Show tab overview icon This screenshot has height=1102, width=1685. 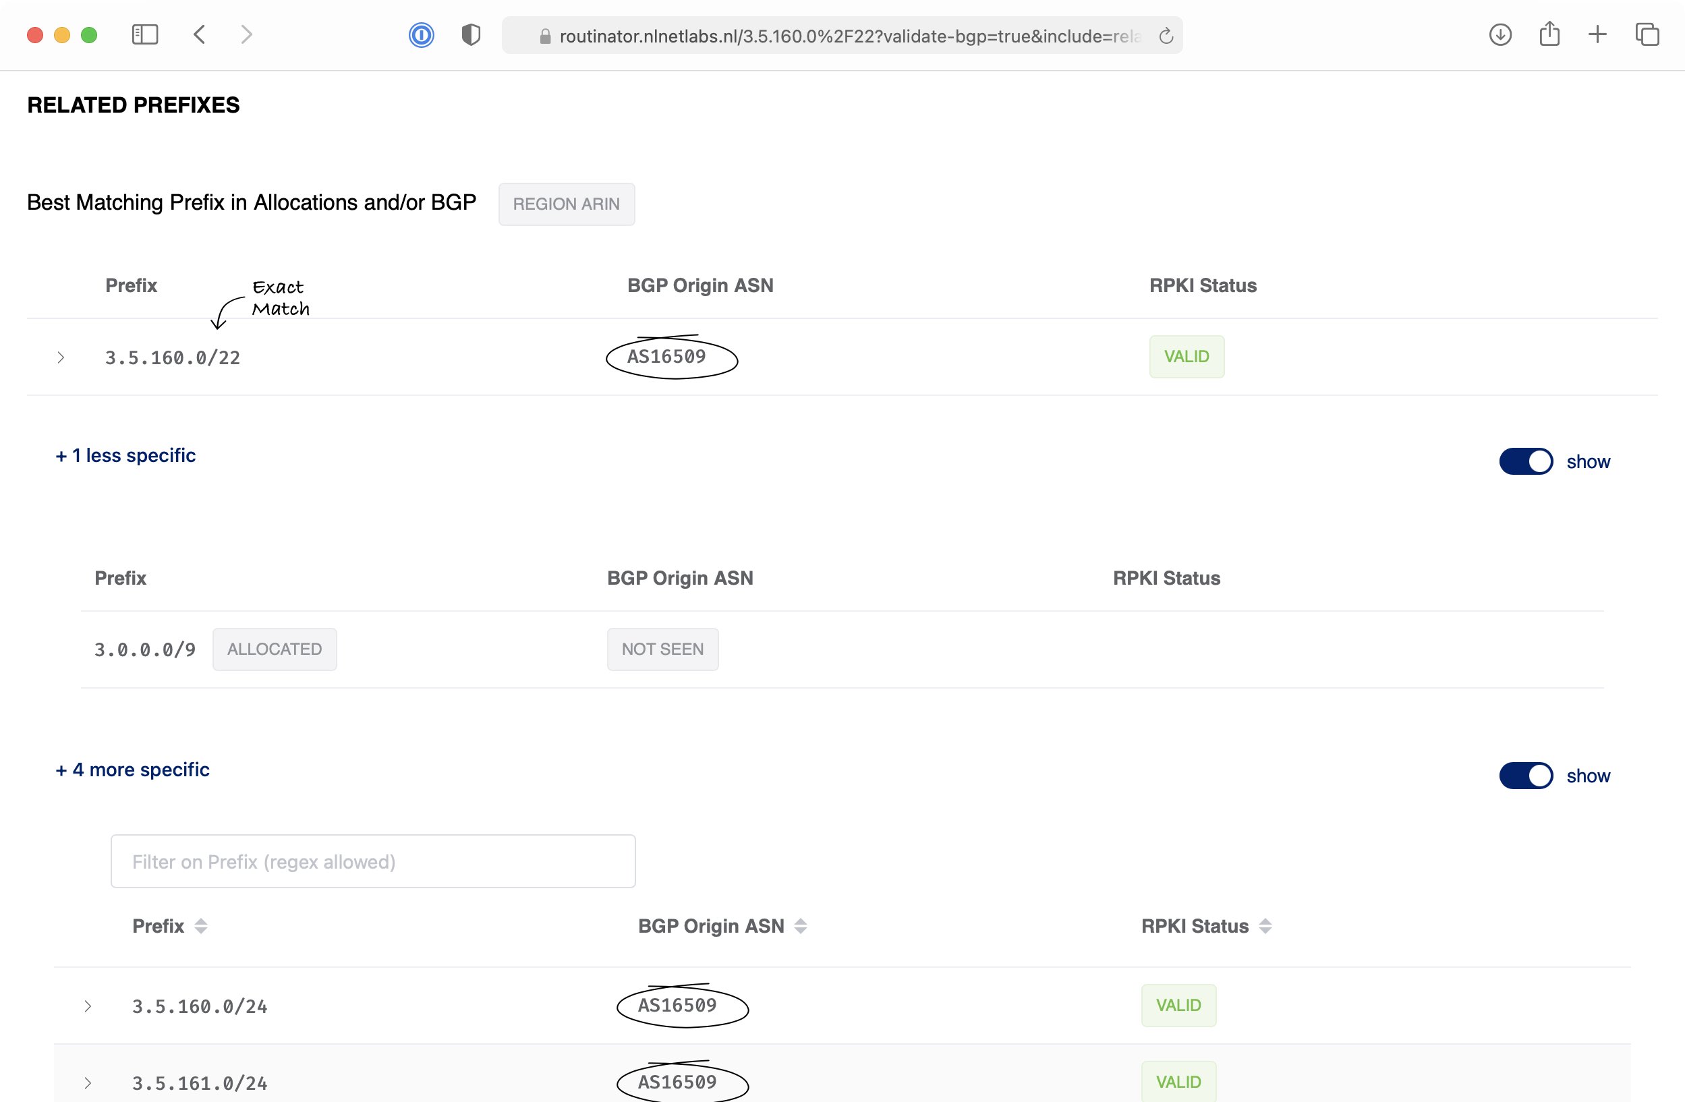coord(1647,34)
